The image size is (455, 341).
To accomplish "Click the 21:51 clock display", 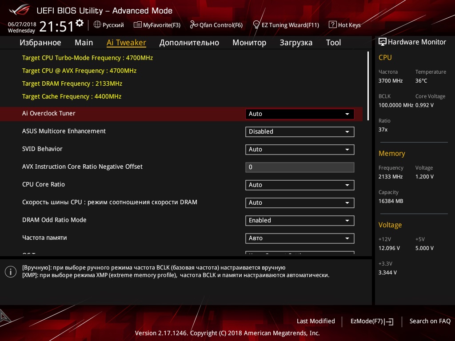I will (x=56, y=27).
